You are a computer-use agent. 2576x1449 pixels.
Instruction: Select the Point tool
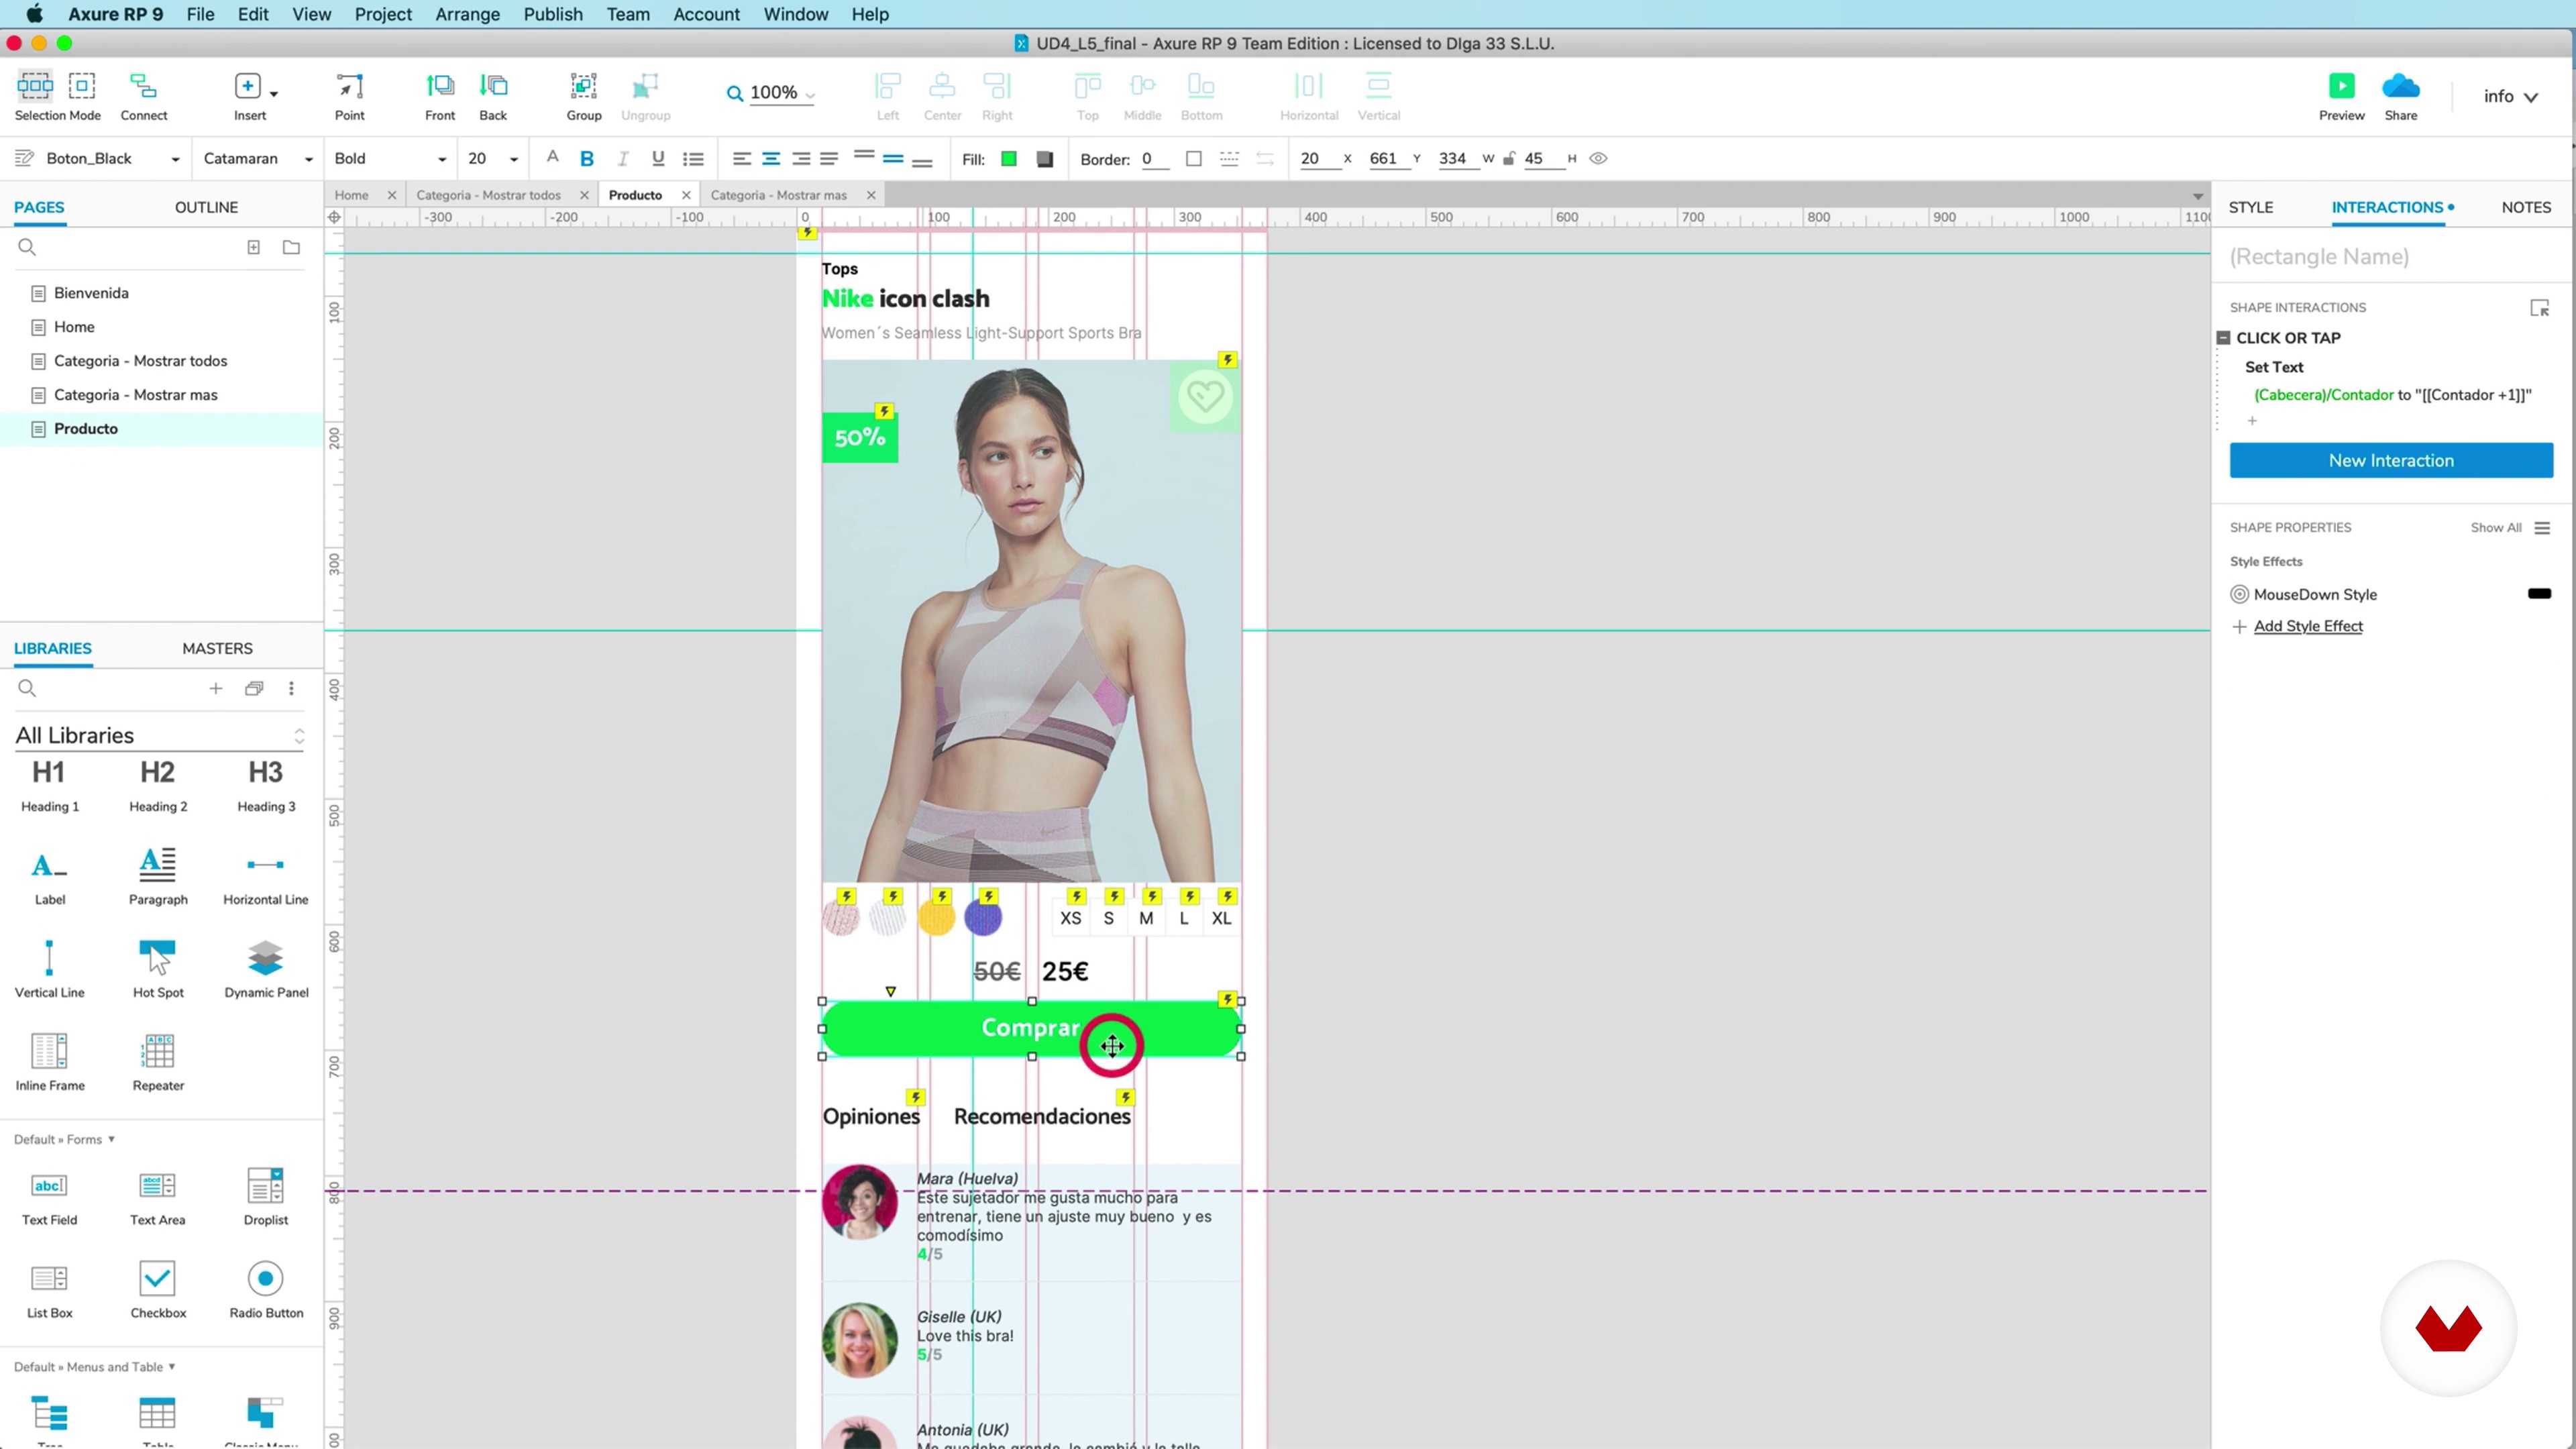click(349, 96)
